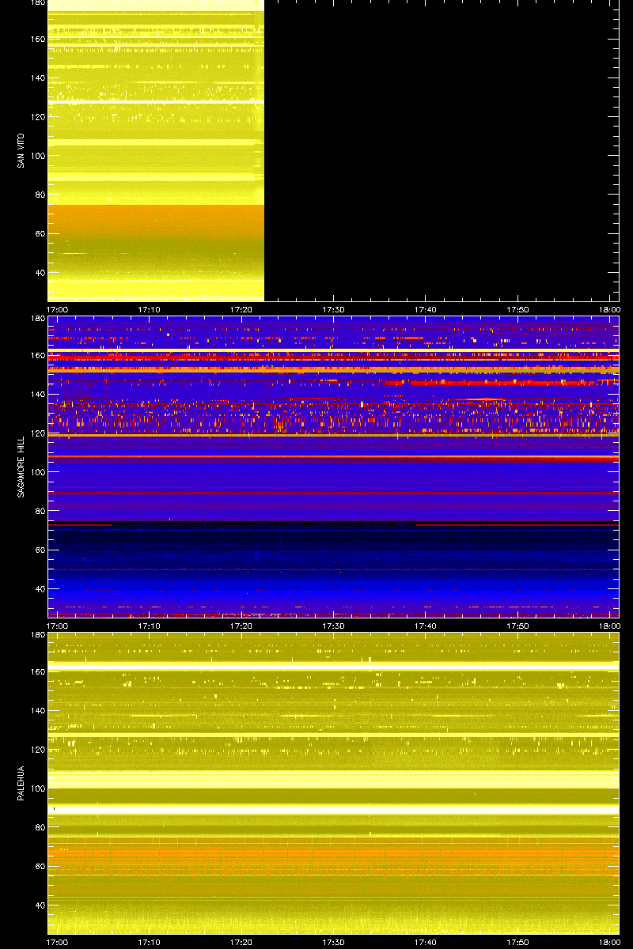Click the 60 frequency label on Palehua axis
This screenshot has height=949, width=633.
pos(40,866)
